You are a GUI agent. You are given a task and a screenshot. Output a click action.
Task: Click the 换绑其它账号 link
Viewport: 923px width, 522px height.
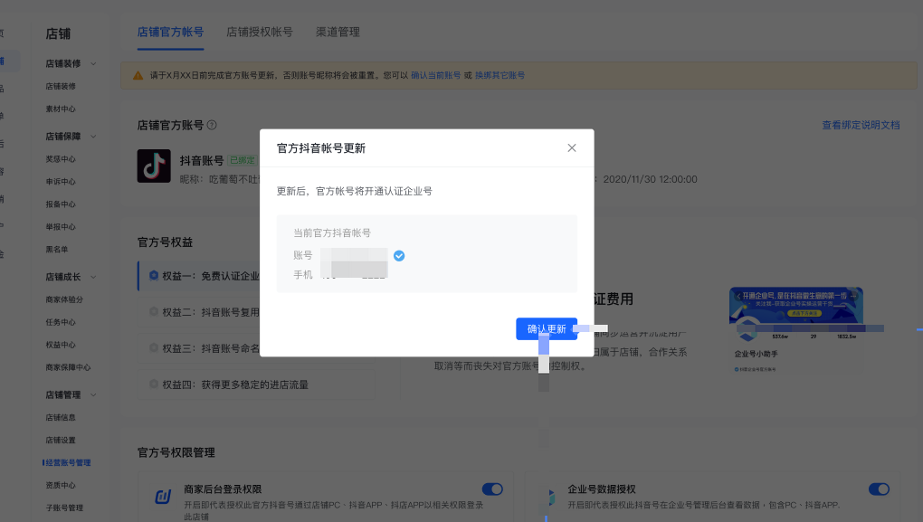(x=500, y=75)
